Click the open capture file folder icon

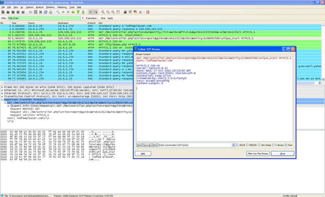point(30,12)
